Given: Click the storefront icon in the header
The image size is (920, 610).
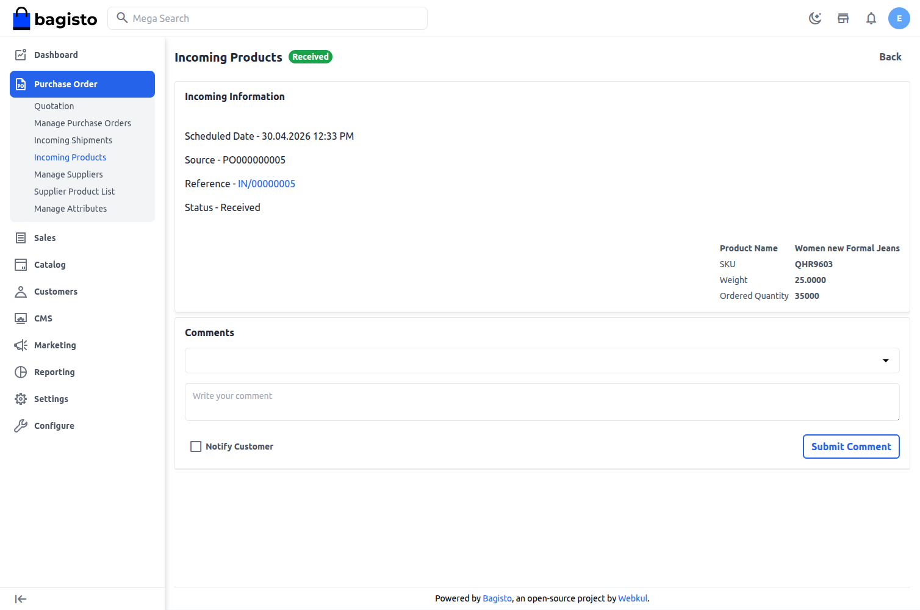Looking at the screenshot, I should click(x=843, y=18).
